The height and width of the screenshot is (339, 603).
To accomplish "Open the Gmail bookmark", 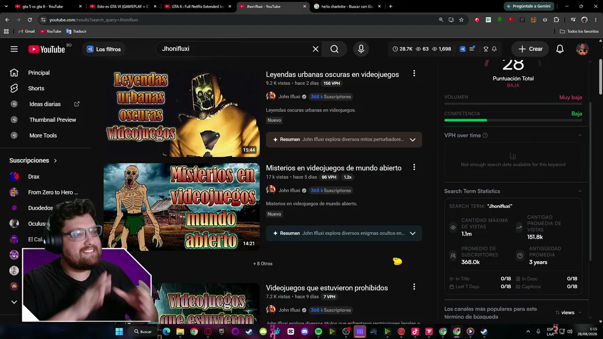I will pos(26,31).
